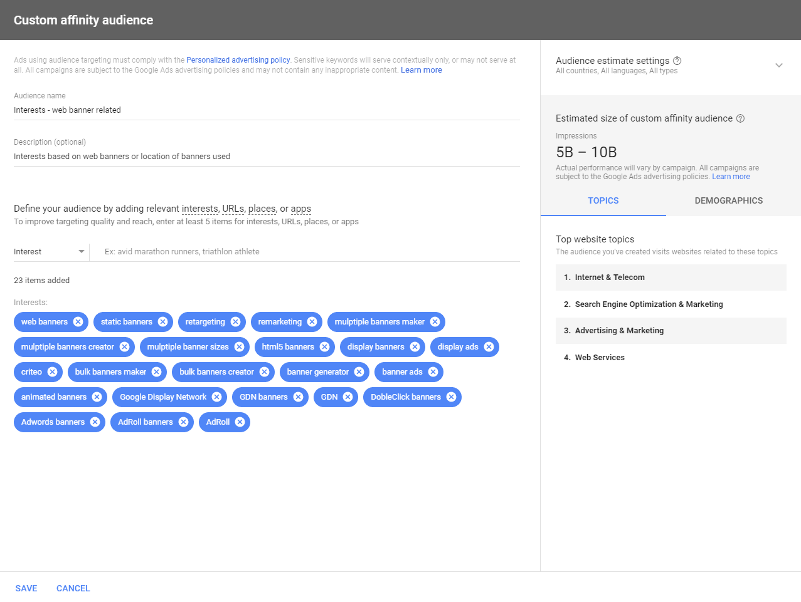
Task: Delete the 'criteo' interest chip
Action: click(52, 372)
